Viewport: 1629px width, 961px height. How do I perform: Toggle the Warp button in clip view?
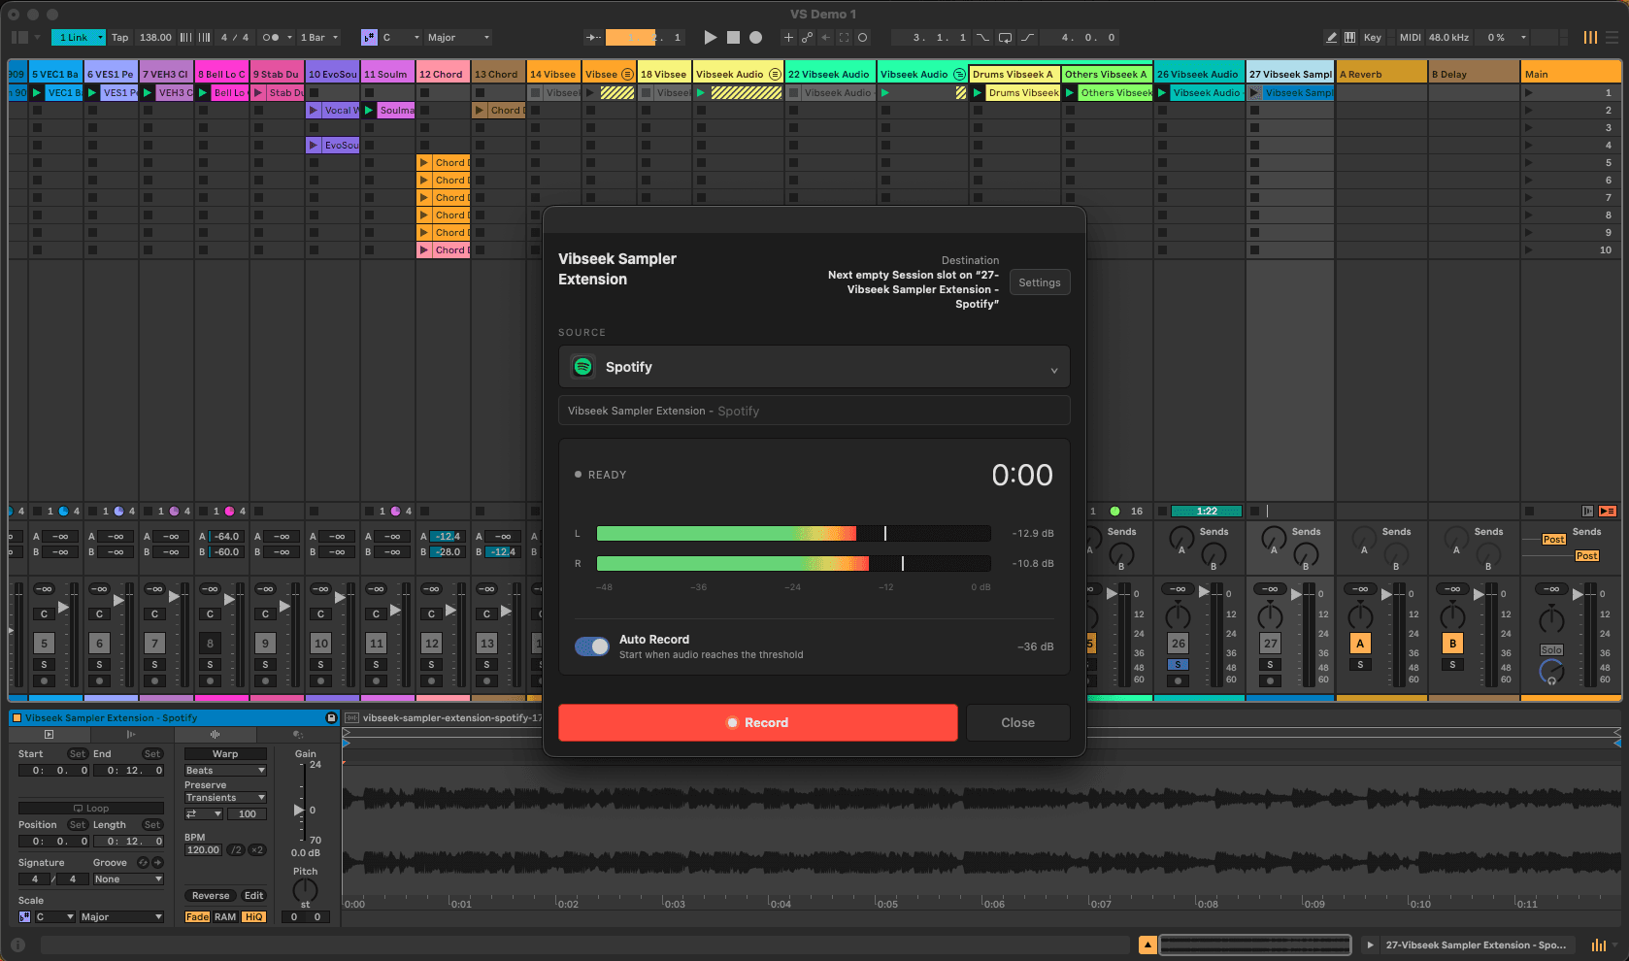(225, 753)
